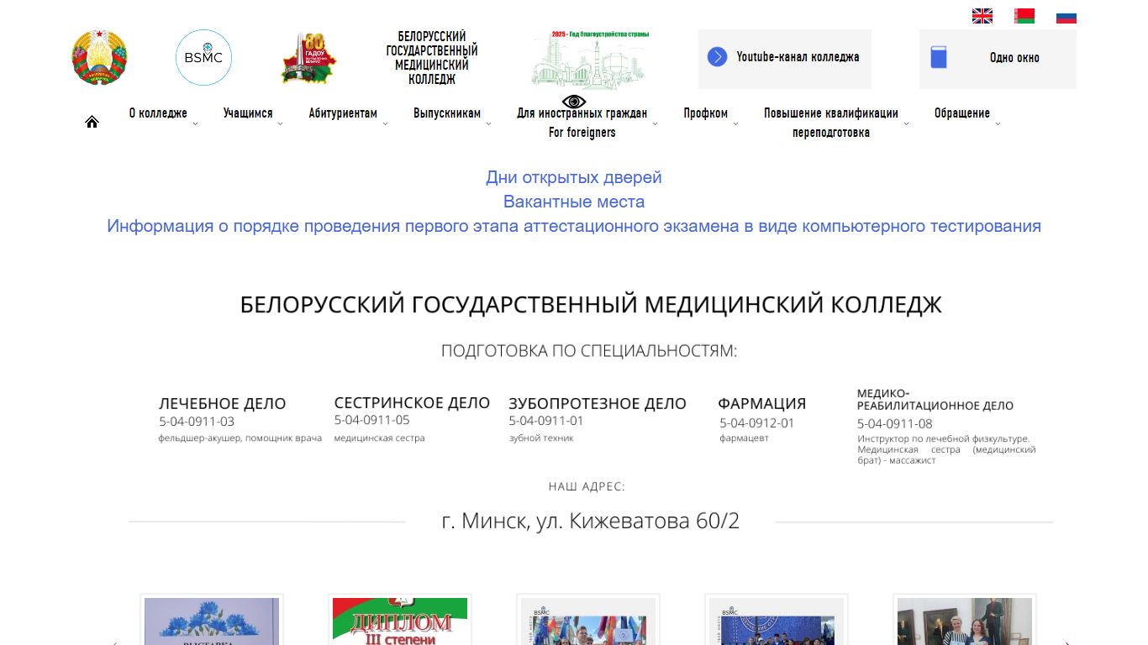1148x645 pixels.
Task: Expand the For foreigners menu arrow
Action: [x=655, y=123]
